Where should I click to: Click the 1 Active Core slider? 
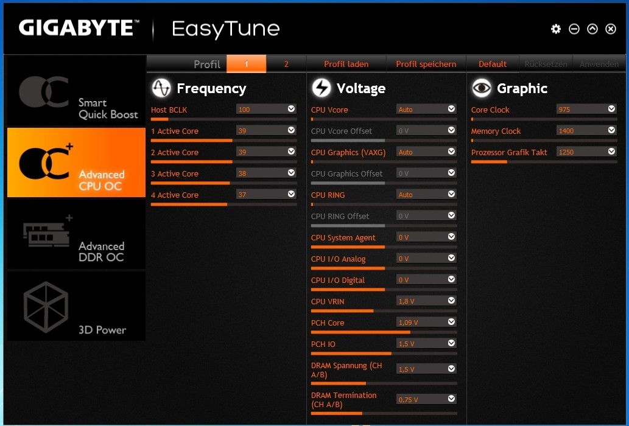[x=224, y=140]
